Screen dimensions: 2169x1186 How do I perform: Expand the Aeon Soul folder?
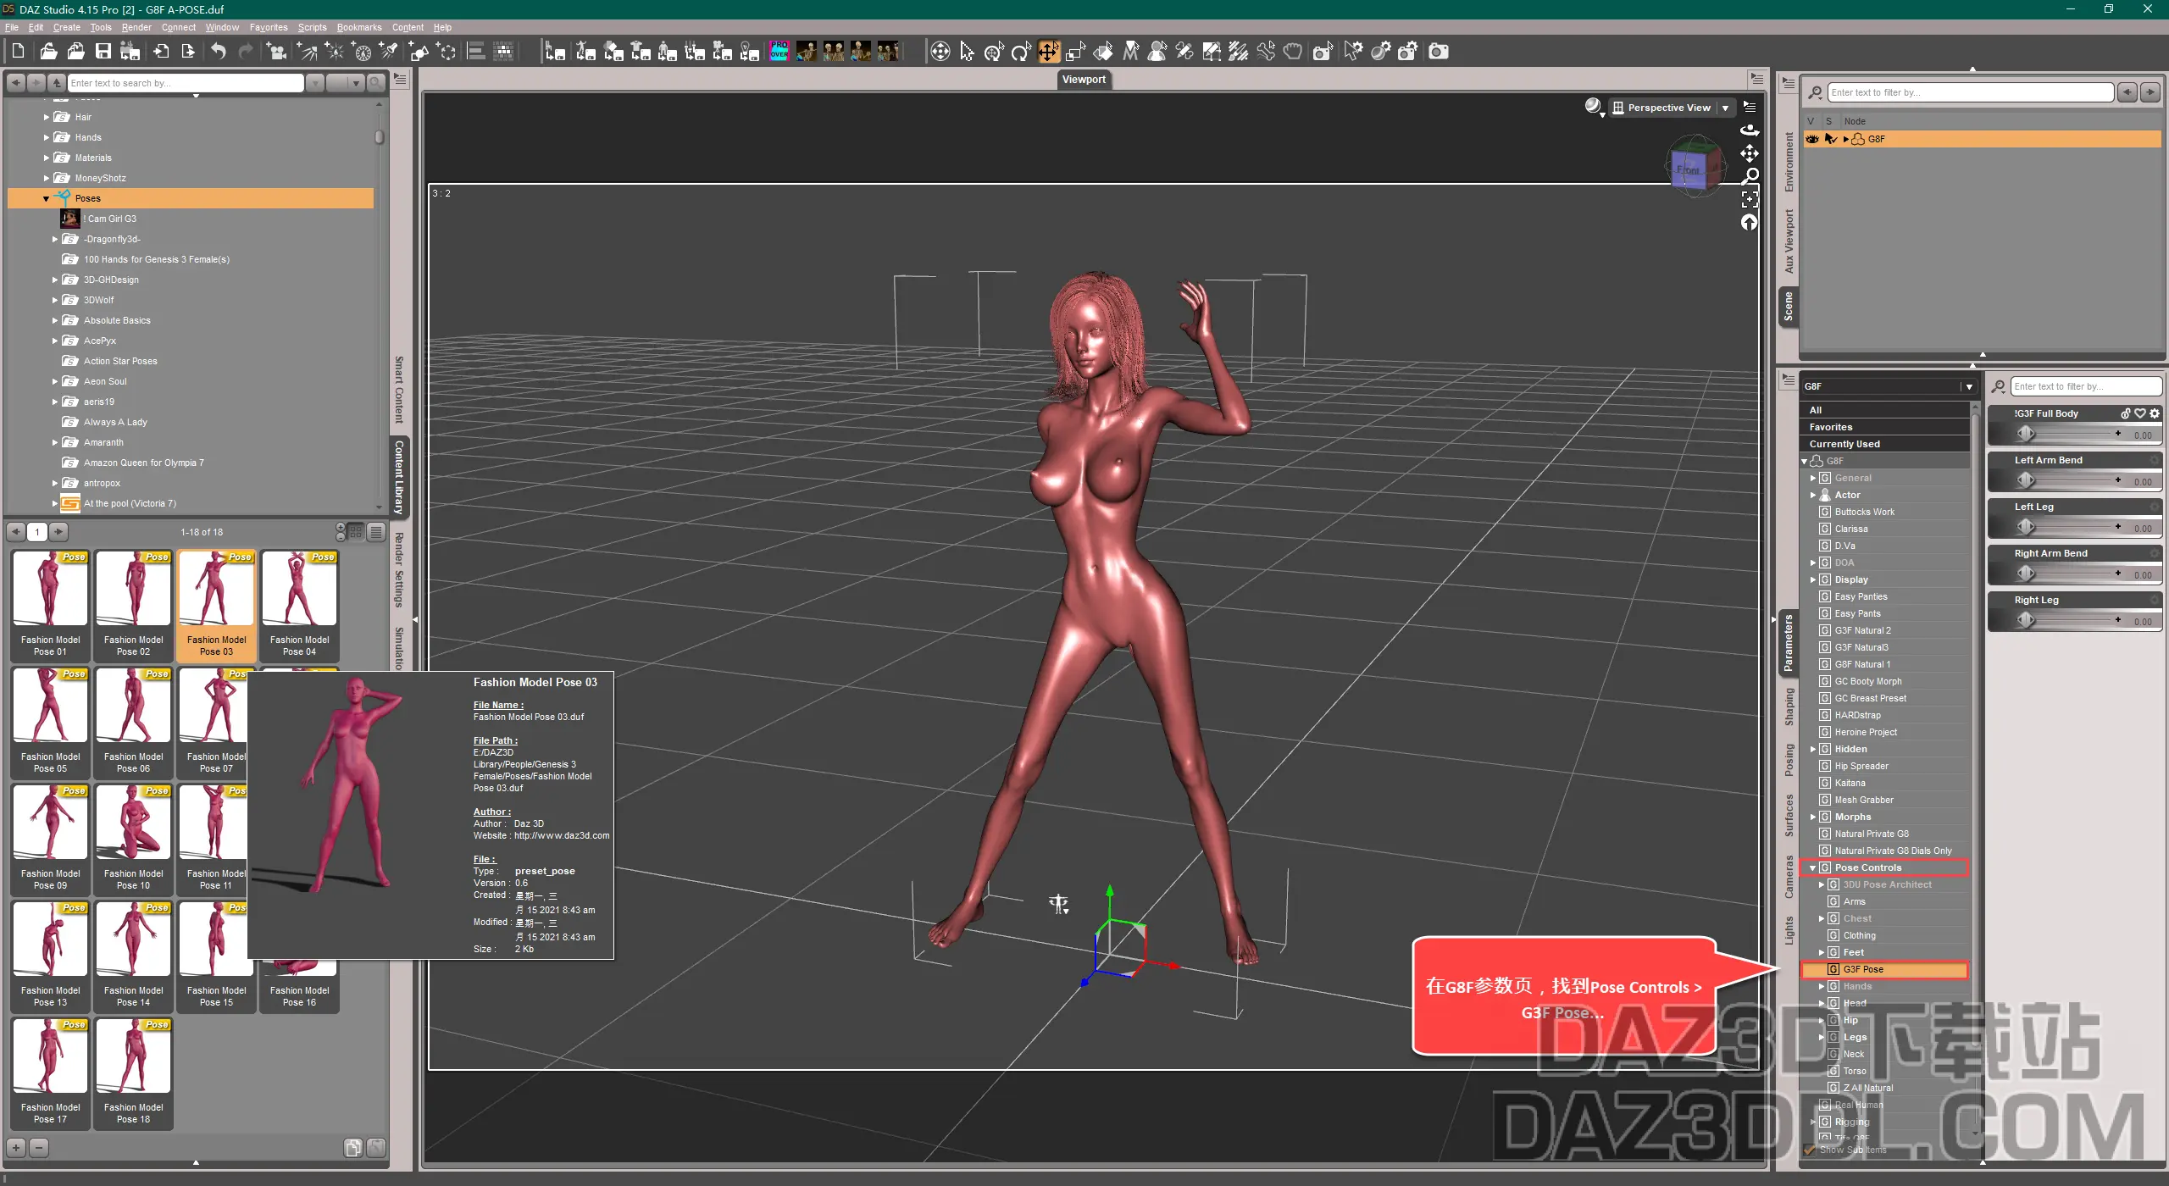click(x=55, y=381)
